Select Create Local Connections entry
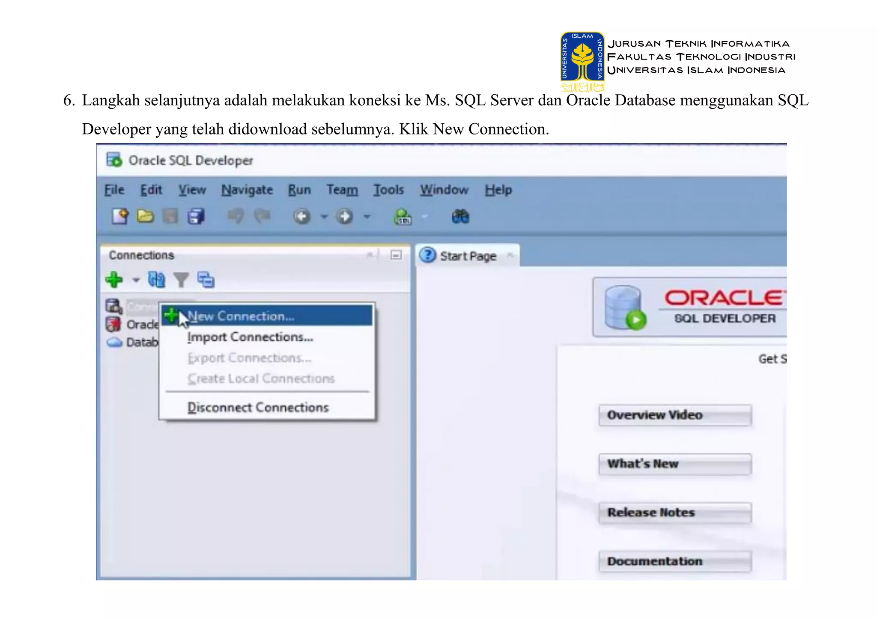Viewport: 877px width, 620px height. 267,379
